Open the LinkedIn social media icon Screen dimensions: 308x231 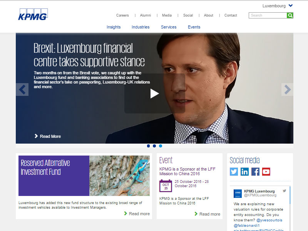coord(244,172)
